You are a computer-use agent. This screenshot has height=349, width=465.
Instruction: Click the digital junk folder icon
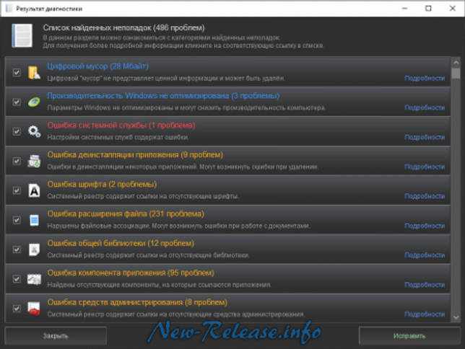pyautogui.click(x=34, y=72)
